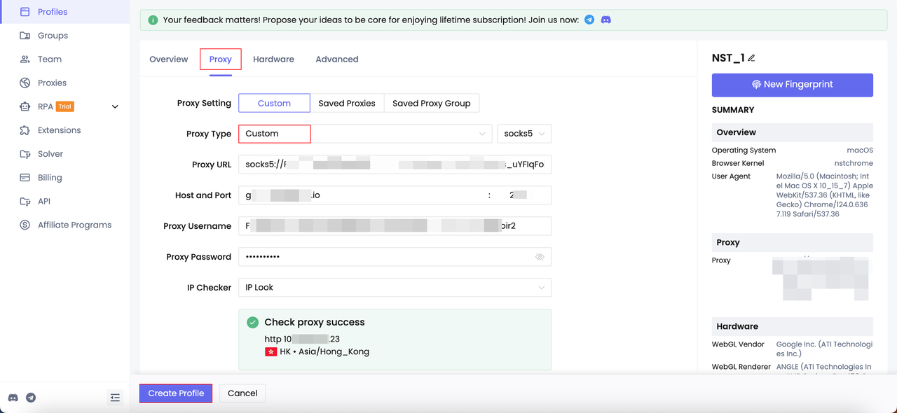The width and height of the screenshot is (897, 413).
Task: Expand the RPA sidebar menu chevron
Action: point(115,106)
